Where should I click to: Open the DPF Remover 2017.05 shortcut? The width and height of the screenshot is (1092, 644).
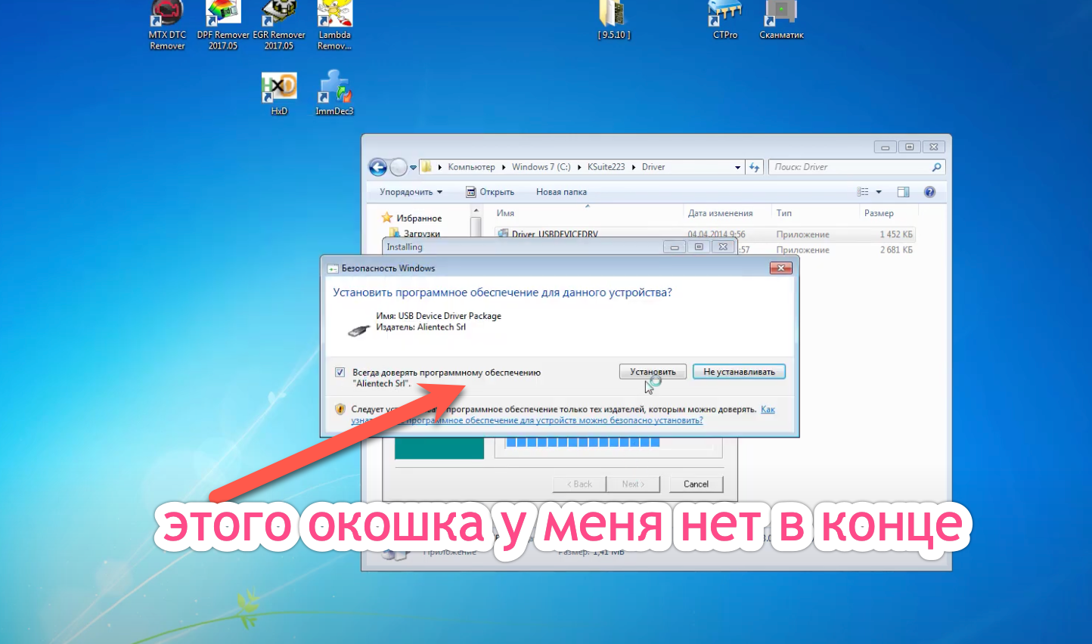(x=223, y=17)
